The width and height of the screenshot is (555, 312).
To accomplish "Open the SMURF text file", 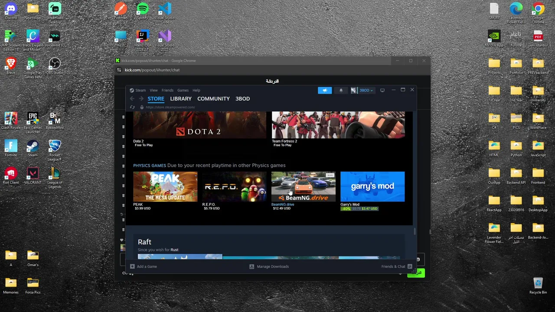I will click(494, 11).
